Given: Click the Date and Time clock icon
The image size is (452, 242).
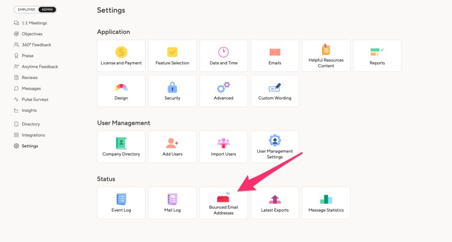Looking at the screenshot, I should [223, 52].
